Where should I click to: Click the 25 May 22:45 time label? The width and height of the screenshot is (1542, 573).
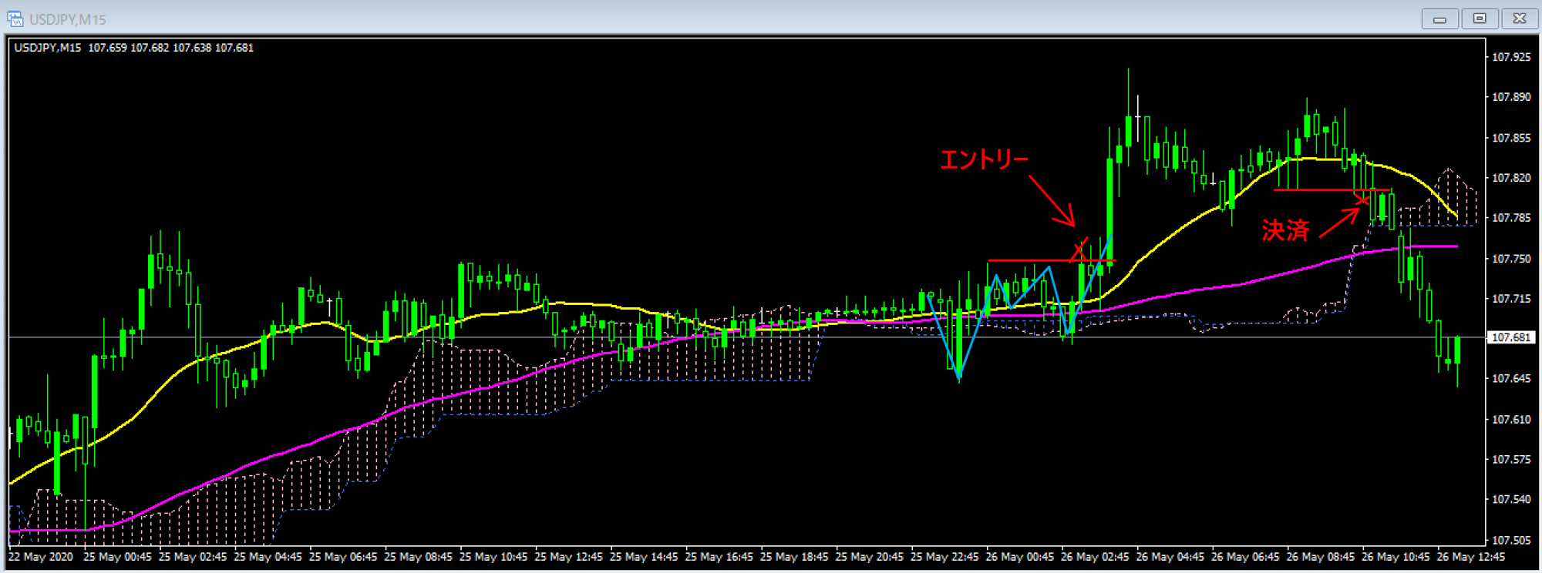click(944, 557)
